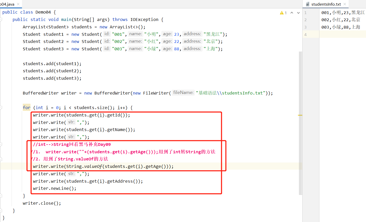
Task: Click the "for" keyword
Action: (x=26, y=108)
